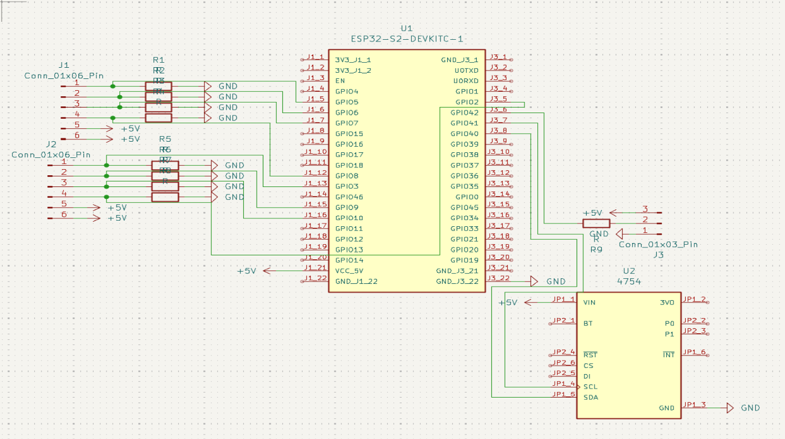Click the U0TXD pin name on U1

467,71
